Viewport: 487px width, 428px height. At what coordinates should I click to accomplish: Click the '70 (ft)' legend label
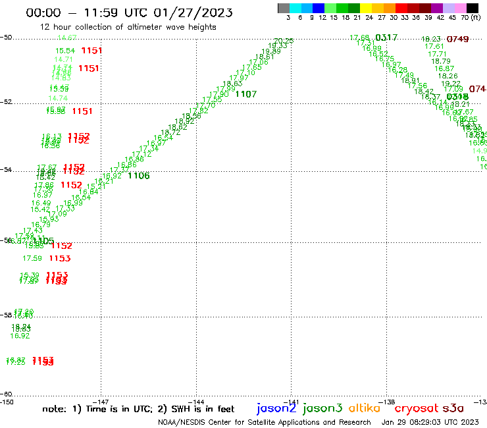point(471,17)
